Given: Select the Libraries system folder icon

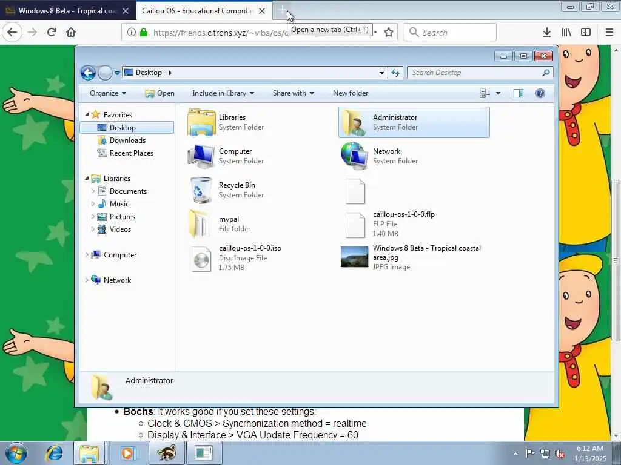Looking at the screenshot, I should coord(201,122).
